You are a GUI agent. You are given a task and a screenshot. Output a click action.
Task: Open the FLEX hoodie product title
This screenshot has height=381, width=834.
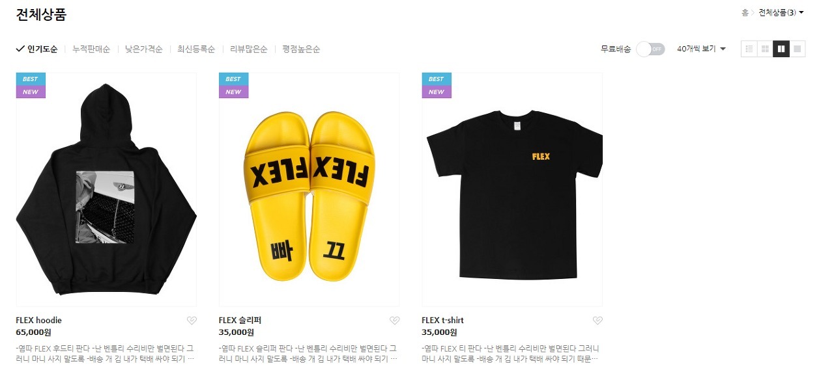pos(38,321)
